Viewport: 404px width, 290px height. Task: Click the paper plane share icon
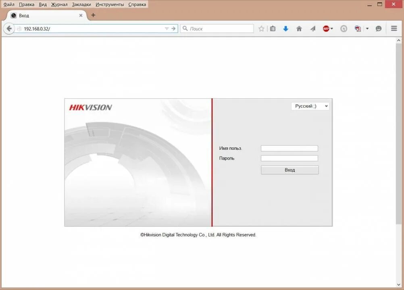coord(313,29)
